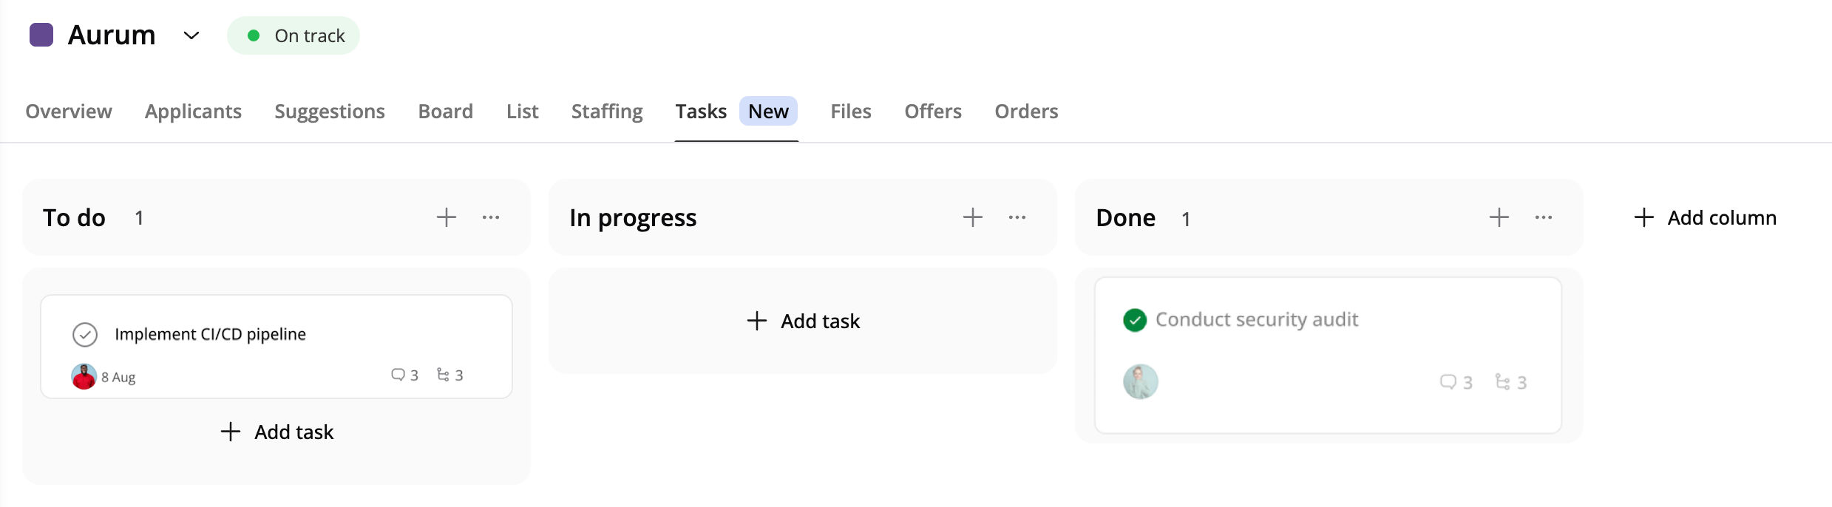Open To do column more options menu
This screenshot has height=507, width=1832.
[x=491, y=217]
